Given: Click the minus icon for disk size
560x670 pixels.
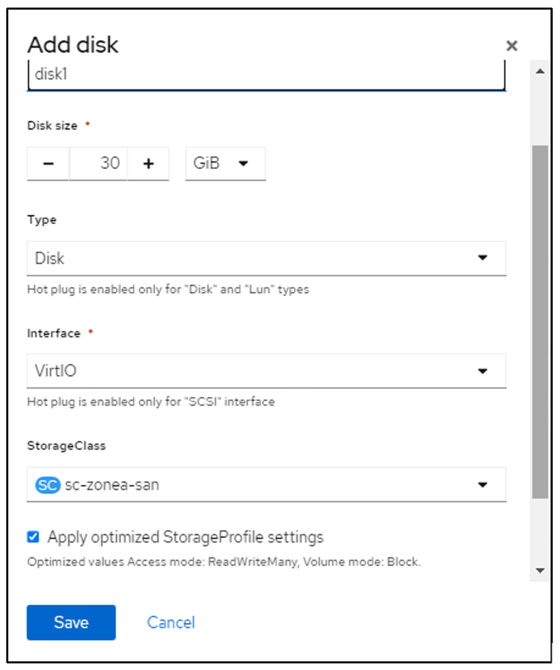Looking at the screenshot, I should point(48,164).
